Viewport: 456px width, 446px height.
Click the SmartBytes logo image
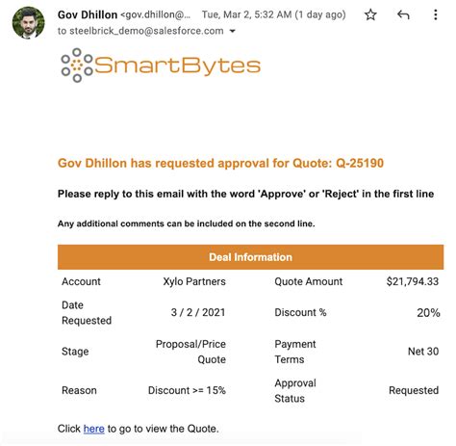[161, 66]
